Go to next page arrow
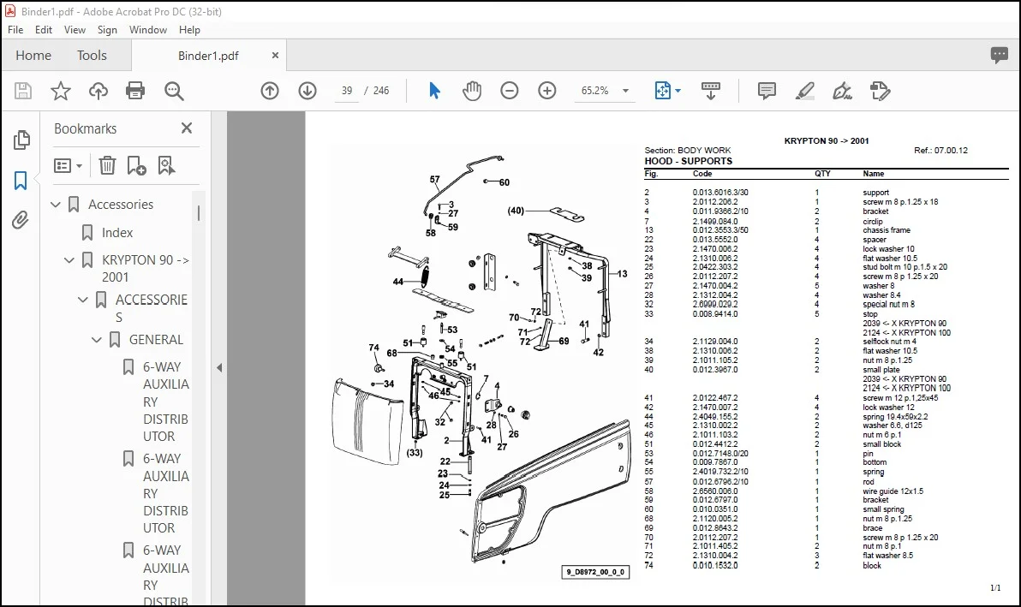Screen dimensions: 1021x607 click(307, 91)
